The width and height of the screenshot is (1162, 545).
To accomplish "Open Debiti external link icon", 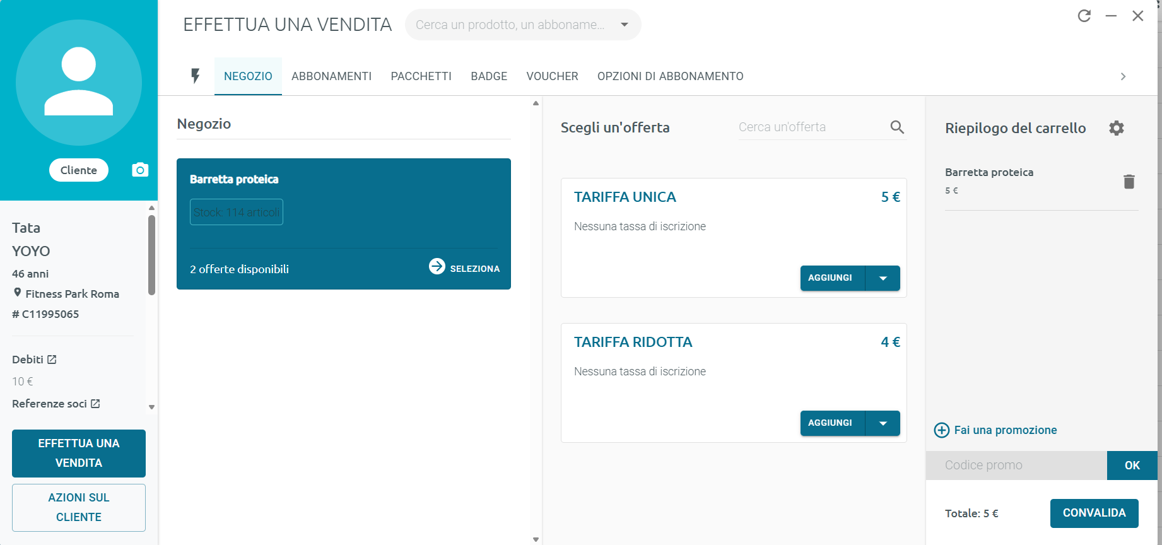I will pyautogui.click(x=52, y=360).
